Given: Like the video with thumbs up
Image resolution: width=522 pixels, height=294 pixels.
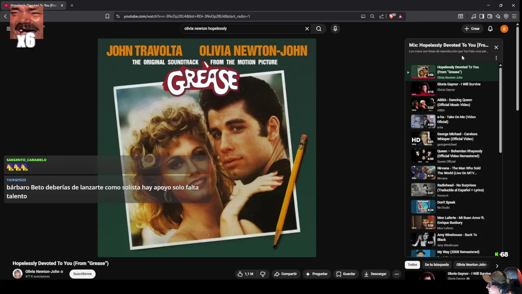Looking at the screenshot, I should [x=246, y=274].
